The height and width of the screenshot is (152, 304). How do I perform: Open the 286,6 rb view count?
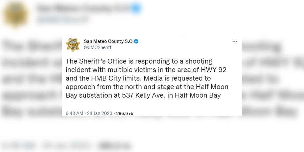click(x=125, y=113)
